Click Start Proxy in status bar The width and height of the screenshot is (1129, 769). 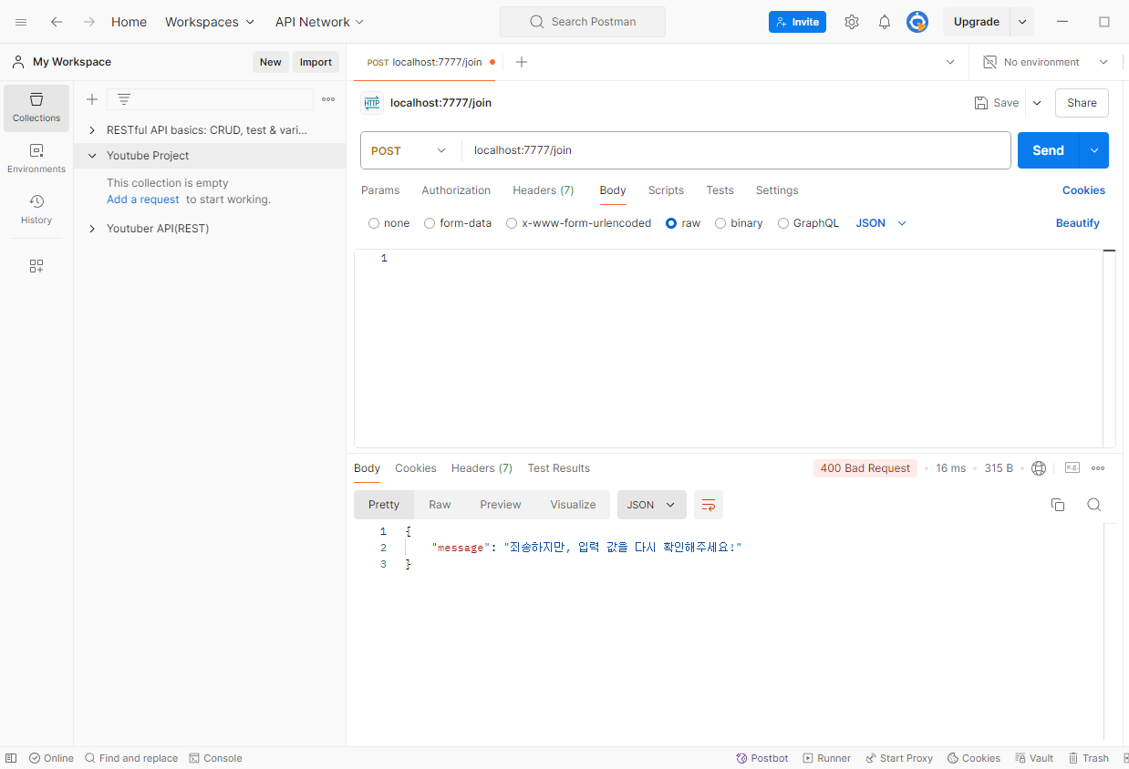[899, 758]
